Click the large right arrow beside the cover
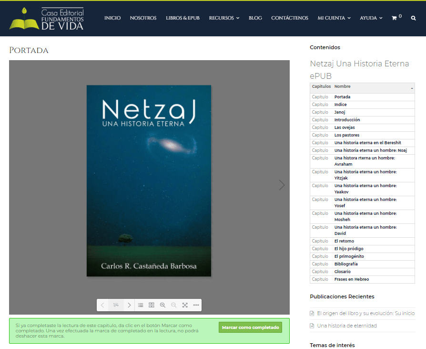426x349 pixels. click(x=282, y=185)
